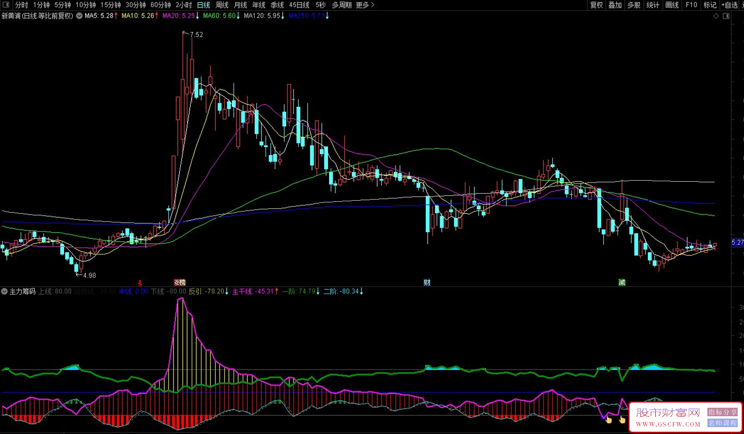Expand the 更多 periods dropdown

[x=365, y=5]
